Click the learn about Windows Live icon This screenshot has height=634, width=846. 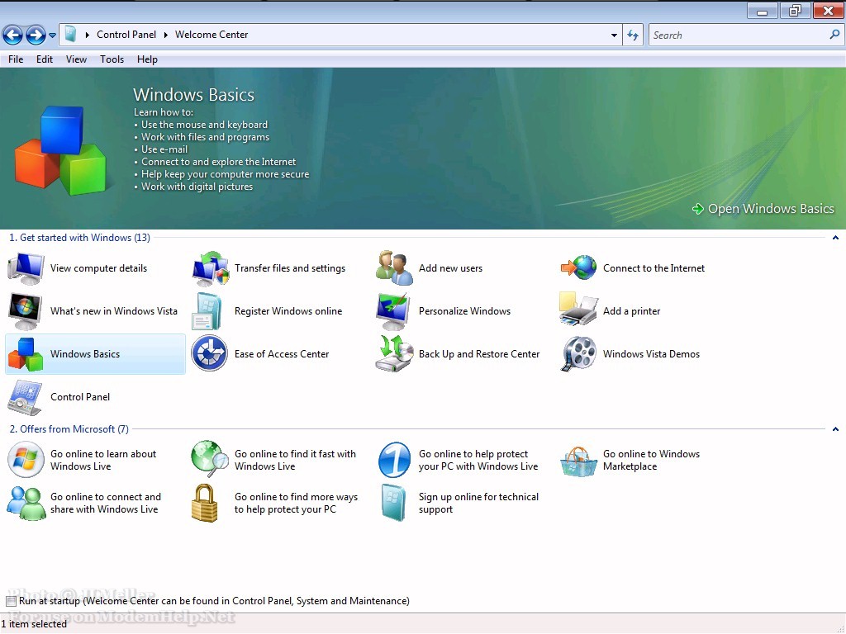click(x=26, y=460)
